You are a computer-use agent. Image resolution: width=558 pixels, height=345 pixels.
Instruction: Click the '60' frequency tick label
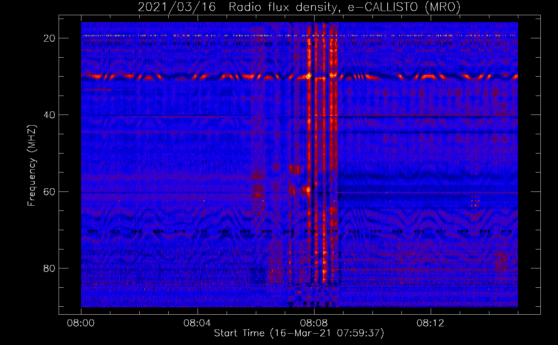pyautogui.click(x=49, y=191)
